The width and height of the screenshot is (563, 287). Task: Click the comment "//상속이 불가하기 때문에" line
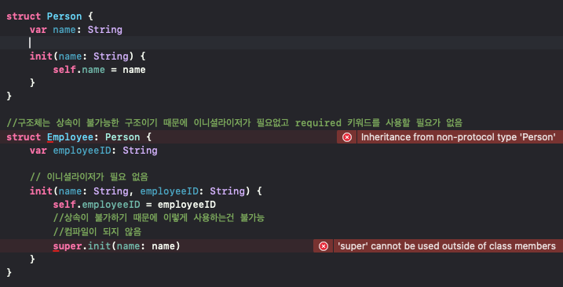(159, 218)
